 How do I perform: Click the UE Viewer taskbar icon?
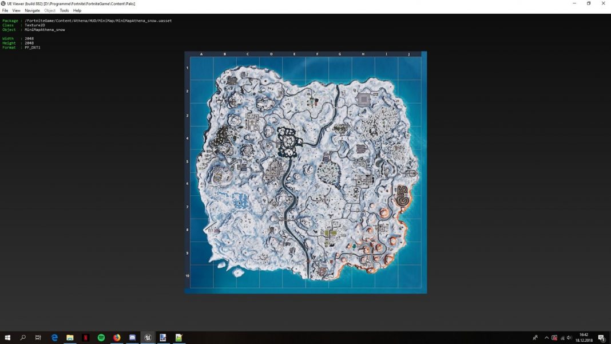(148, 338)
